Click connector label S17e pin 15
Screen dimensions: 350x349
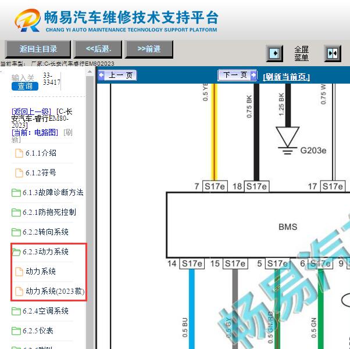[235, 264]
